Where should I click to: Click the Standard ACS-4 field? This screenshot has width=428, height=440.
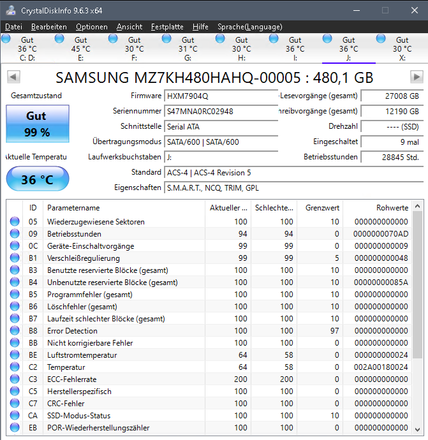click(x=294, y=173)
